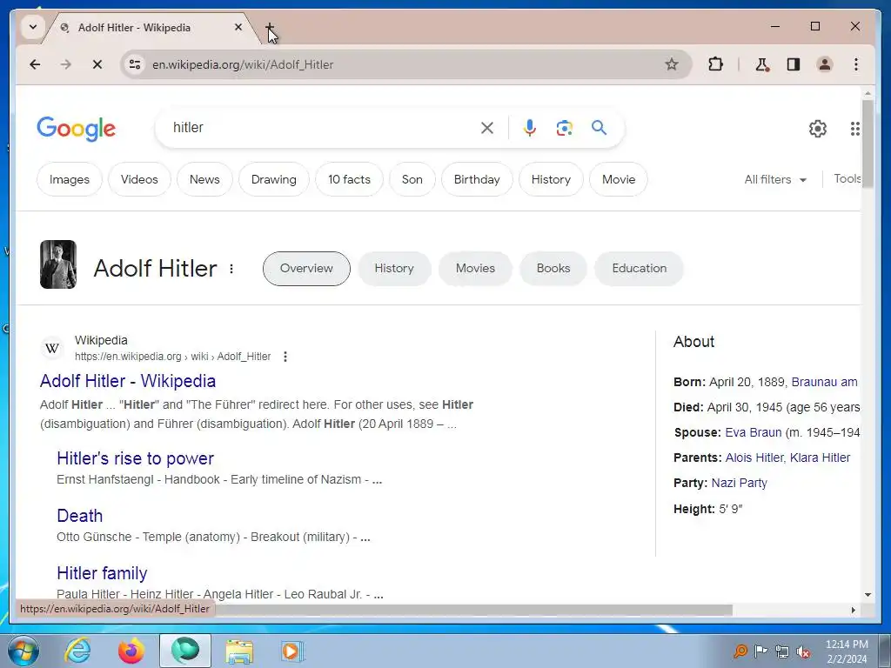Open the Extensions puzzle icon

[x=715, y=64]
